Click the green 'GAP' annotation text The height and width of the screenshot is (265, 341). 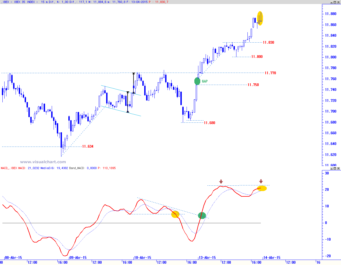tap(205, 81)
